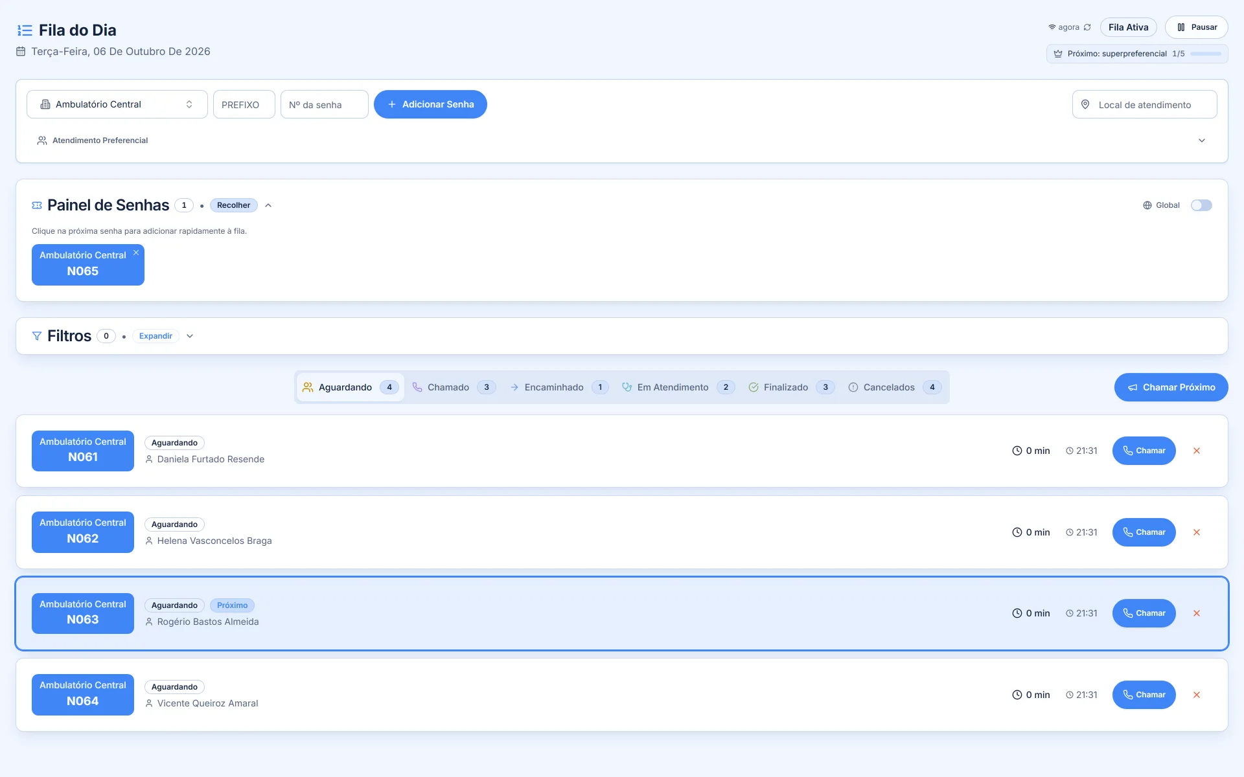Focus the Nº da senha field
This screenshot has height=777, width=1244.
coord(325,104)
